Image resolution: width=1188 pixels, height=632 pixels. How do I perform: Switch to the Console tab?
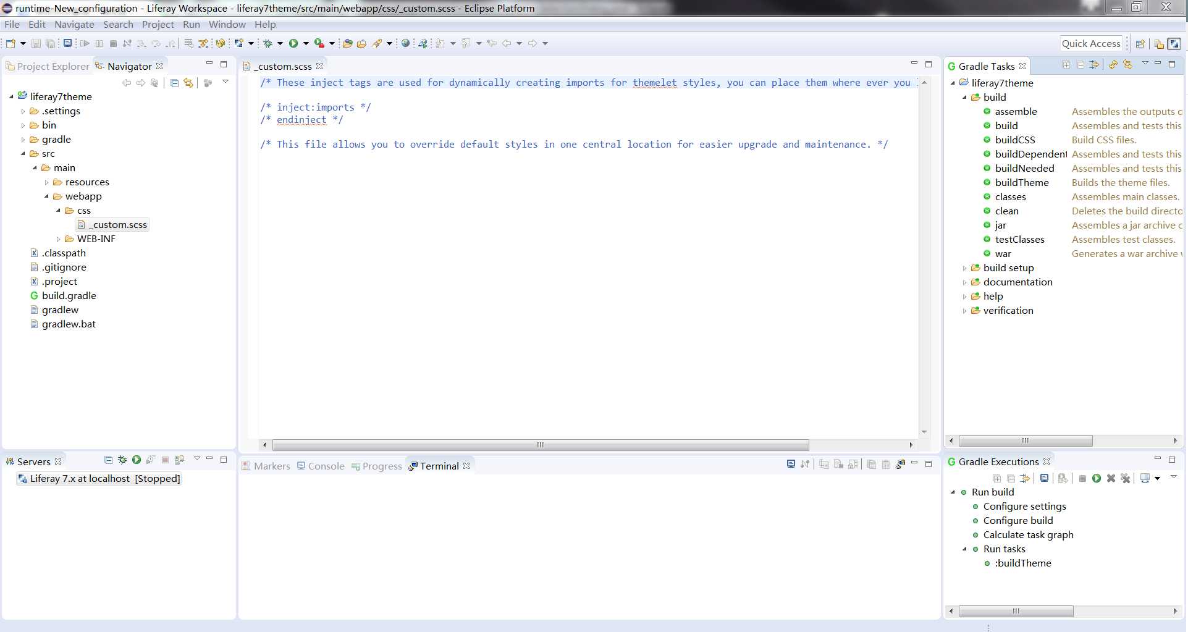click(321, 466)
